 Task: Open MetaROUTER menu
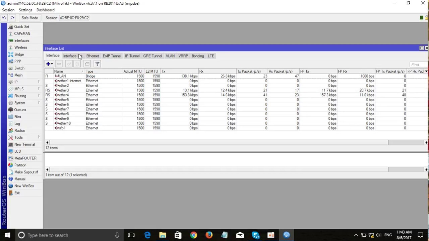[x=25, y=158]
